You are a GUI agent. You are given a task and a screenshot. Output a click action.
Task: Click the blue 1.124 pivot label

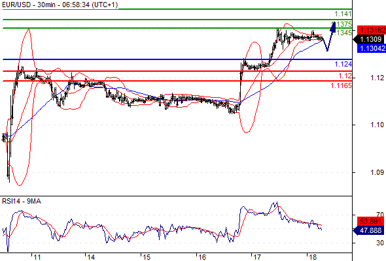tap(343, 64)
